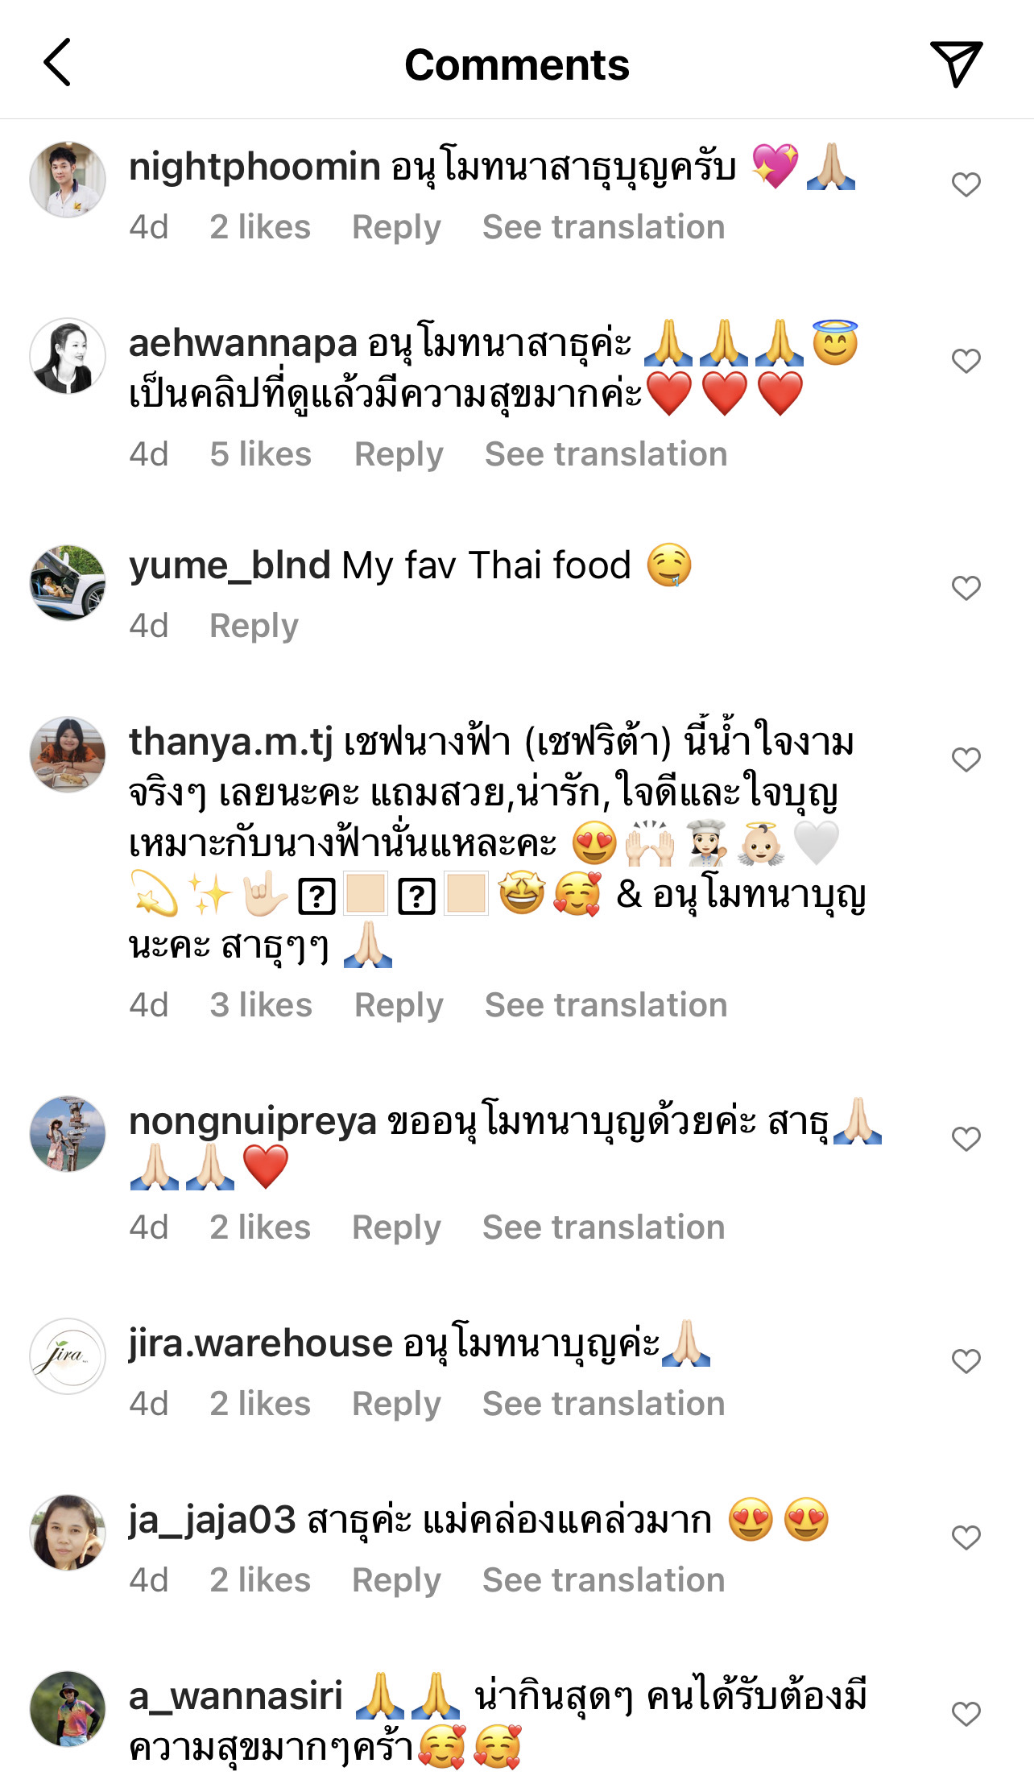Reply to nongnuipreya's comment
The height and width of the screenshot is (1788, 1034).
(396, 1227)
